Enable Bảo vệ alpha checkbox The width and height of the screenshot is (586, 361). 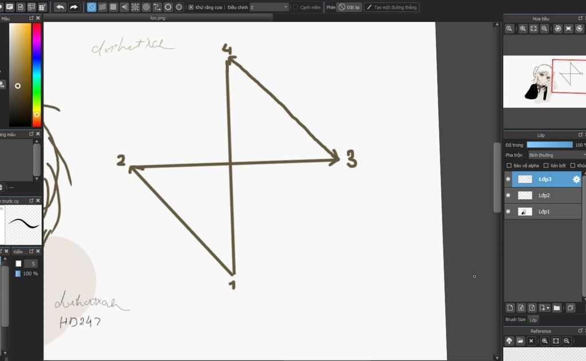[x=509, y=166]
